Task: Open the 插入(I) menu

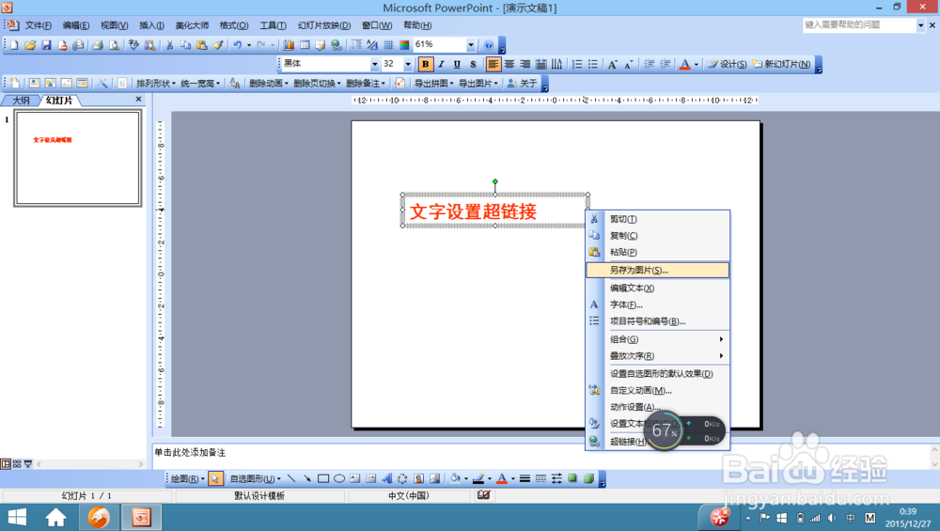Action: (151, 25)
